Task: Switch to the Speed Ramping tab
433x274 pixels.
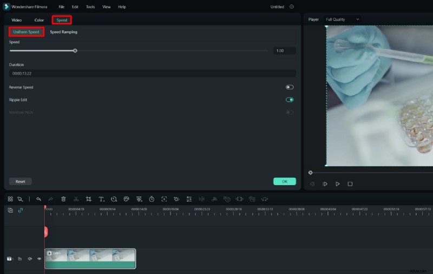Action: click(63, 32)
